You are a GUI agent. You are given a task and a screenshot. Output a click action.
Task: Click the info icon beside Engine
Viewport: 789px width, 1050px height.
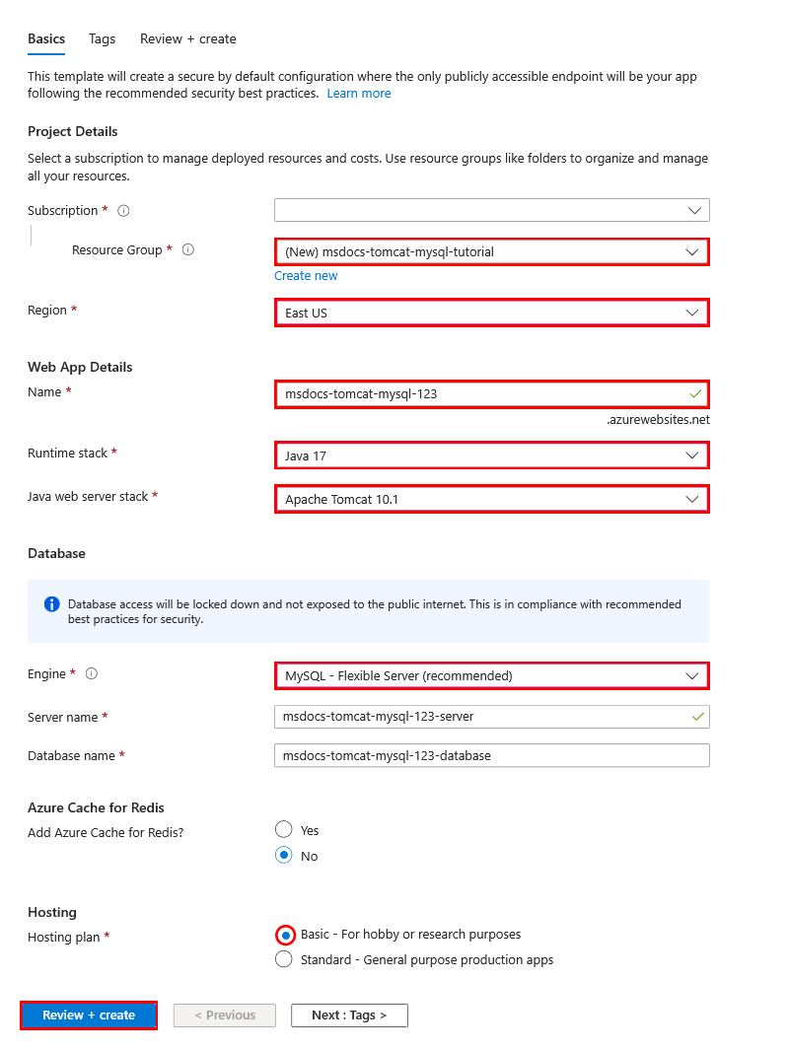(x=91, y=674)
